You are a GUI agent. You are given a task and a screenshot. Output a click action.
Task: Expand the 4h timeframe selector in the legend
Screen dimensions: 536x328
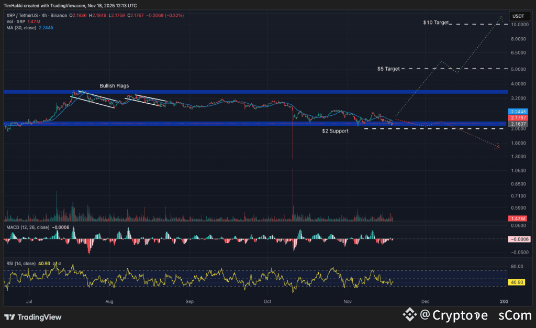pyautogui.click(x=44, y=16)
